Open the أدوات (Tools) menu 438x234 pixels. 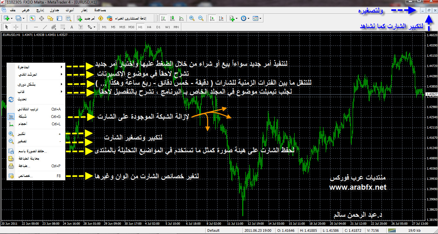click(70, 10)
